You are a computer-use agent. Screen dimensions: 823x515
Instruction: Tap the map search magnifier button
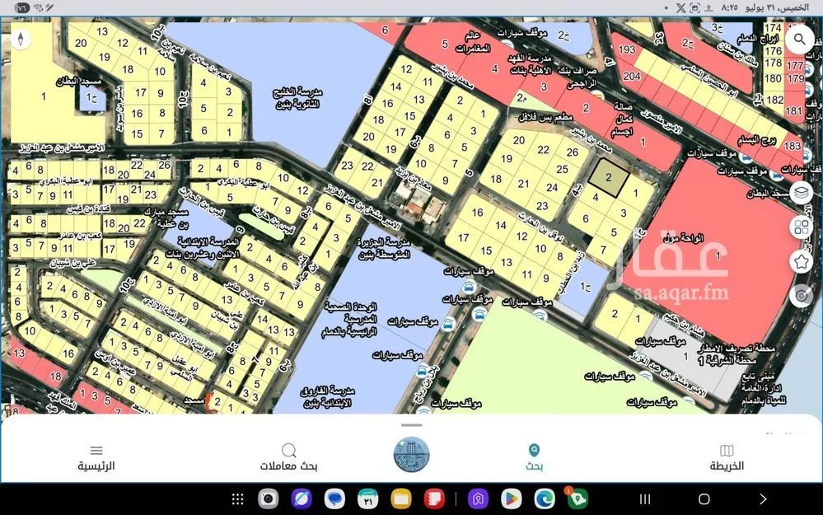[x=799, y=39]
